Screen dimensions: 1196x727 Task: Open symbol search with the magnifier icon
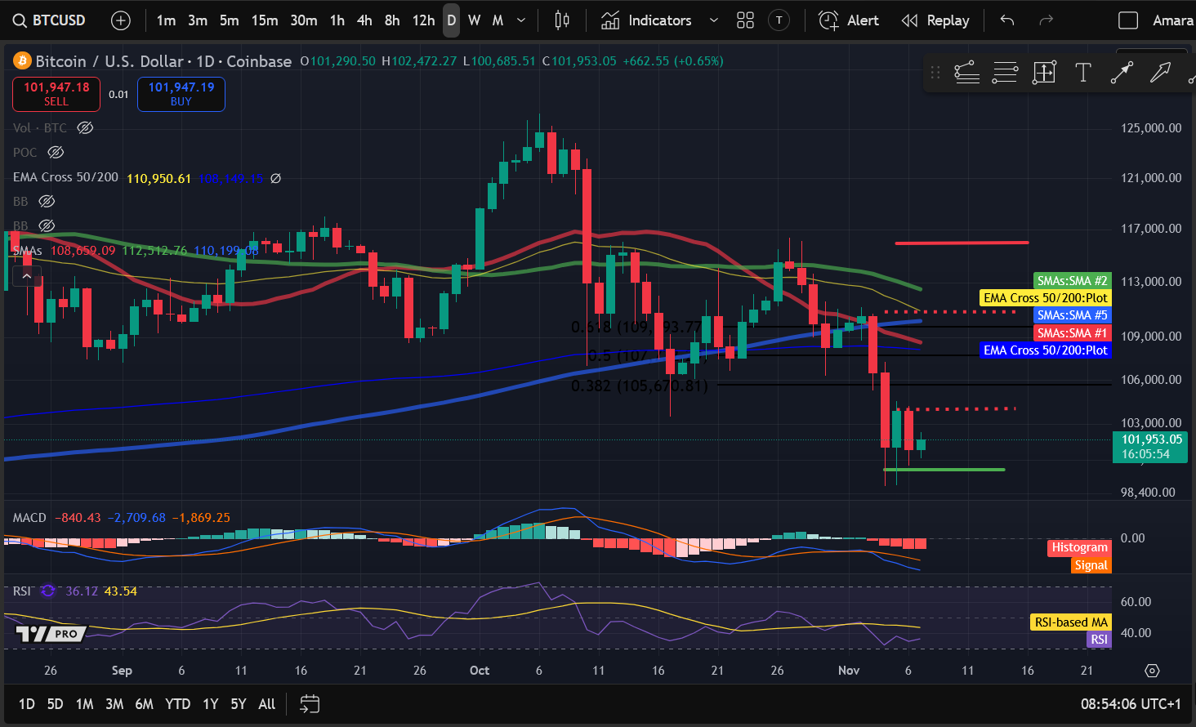20,20
